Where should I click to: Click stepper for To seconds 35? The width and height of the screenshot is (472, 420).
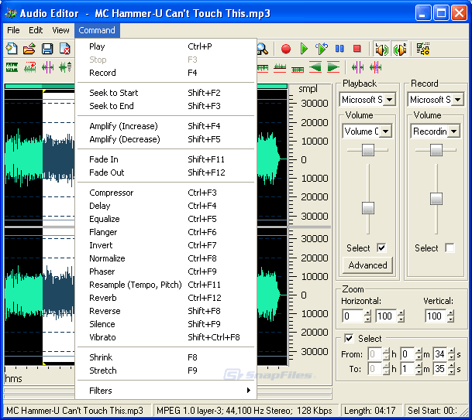pyautogui.click(x=451, y=369)
